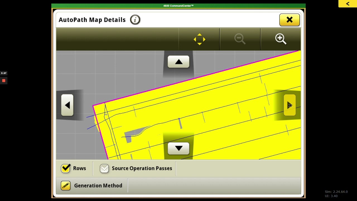Pan the map downward
This screenshot has height=201, width=357.
178,148
